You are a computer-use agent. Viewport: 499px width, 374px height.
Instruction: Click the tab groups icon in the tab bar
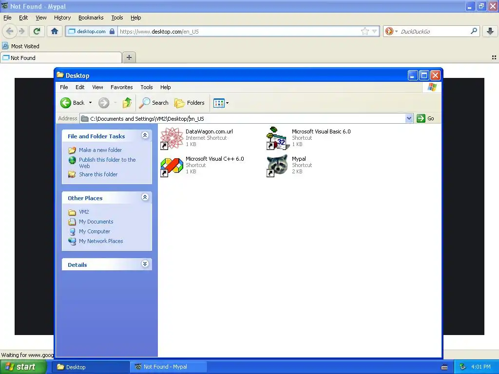click(x=494, y=57)
